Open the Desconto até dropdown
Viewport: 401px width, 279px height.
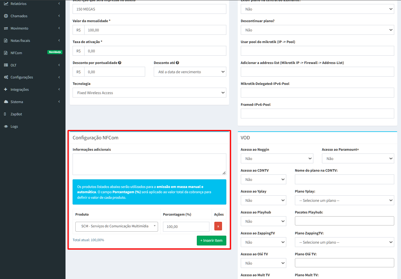tap(190, 72)
